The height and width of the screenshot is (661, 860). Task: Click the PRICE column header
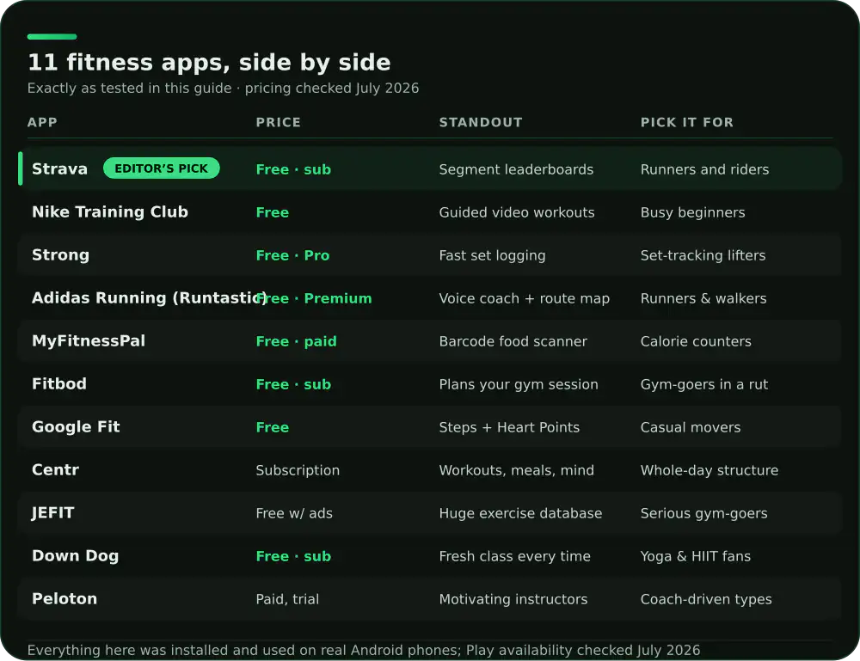click(278, 122)
